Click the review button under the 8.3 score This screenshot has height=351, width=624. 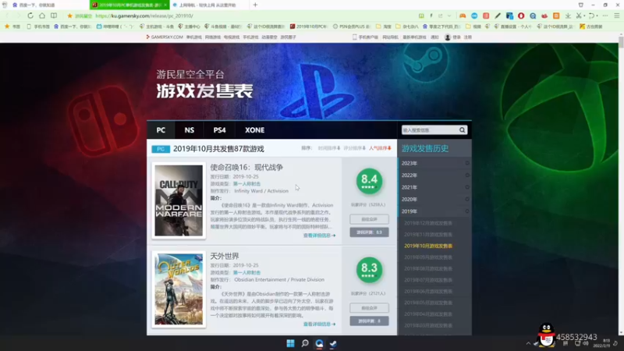tap(369, 308)
